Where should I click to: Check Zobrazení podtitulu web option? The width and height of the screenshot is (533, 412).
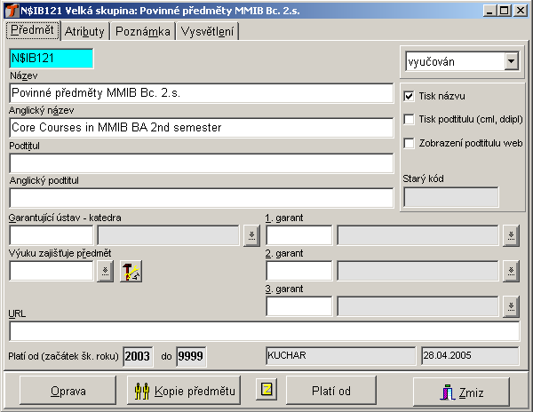[410, 142]
